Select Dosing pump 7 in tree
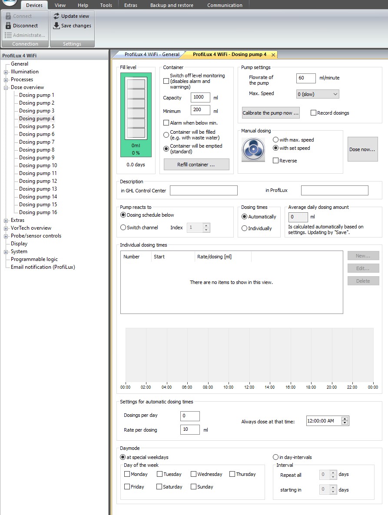 (x=37, y=142)
